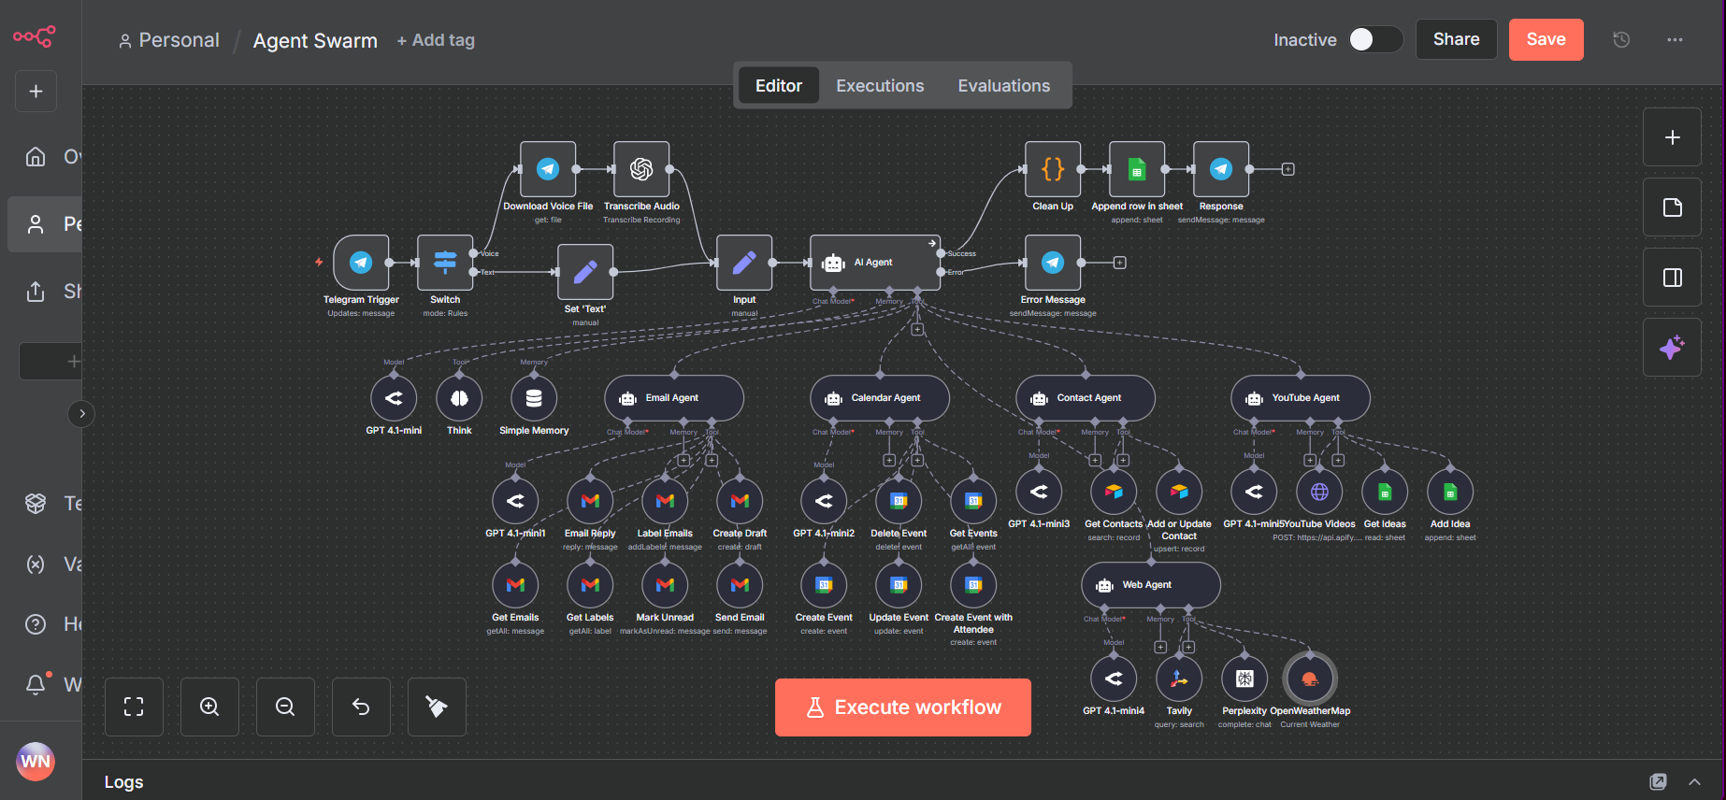
Task: Open the Perplexity node
Action: coord(1244,679)
